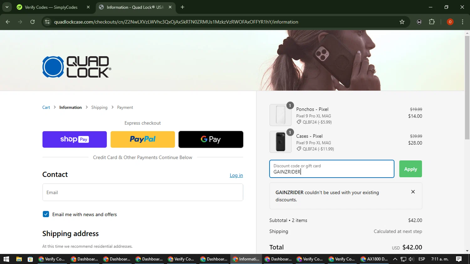Select the Payment breadcrumb step
The height and width of the screenshot is (264, 470).
click(125, 107)
